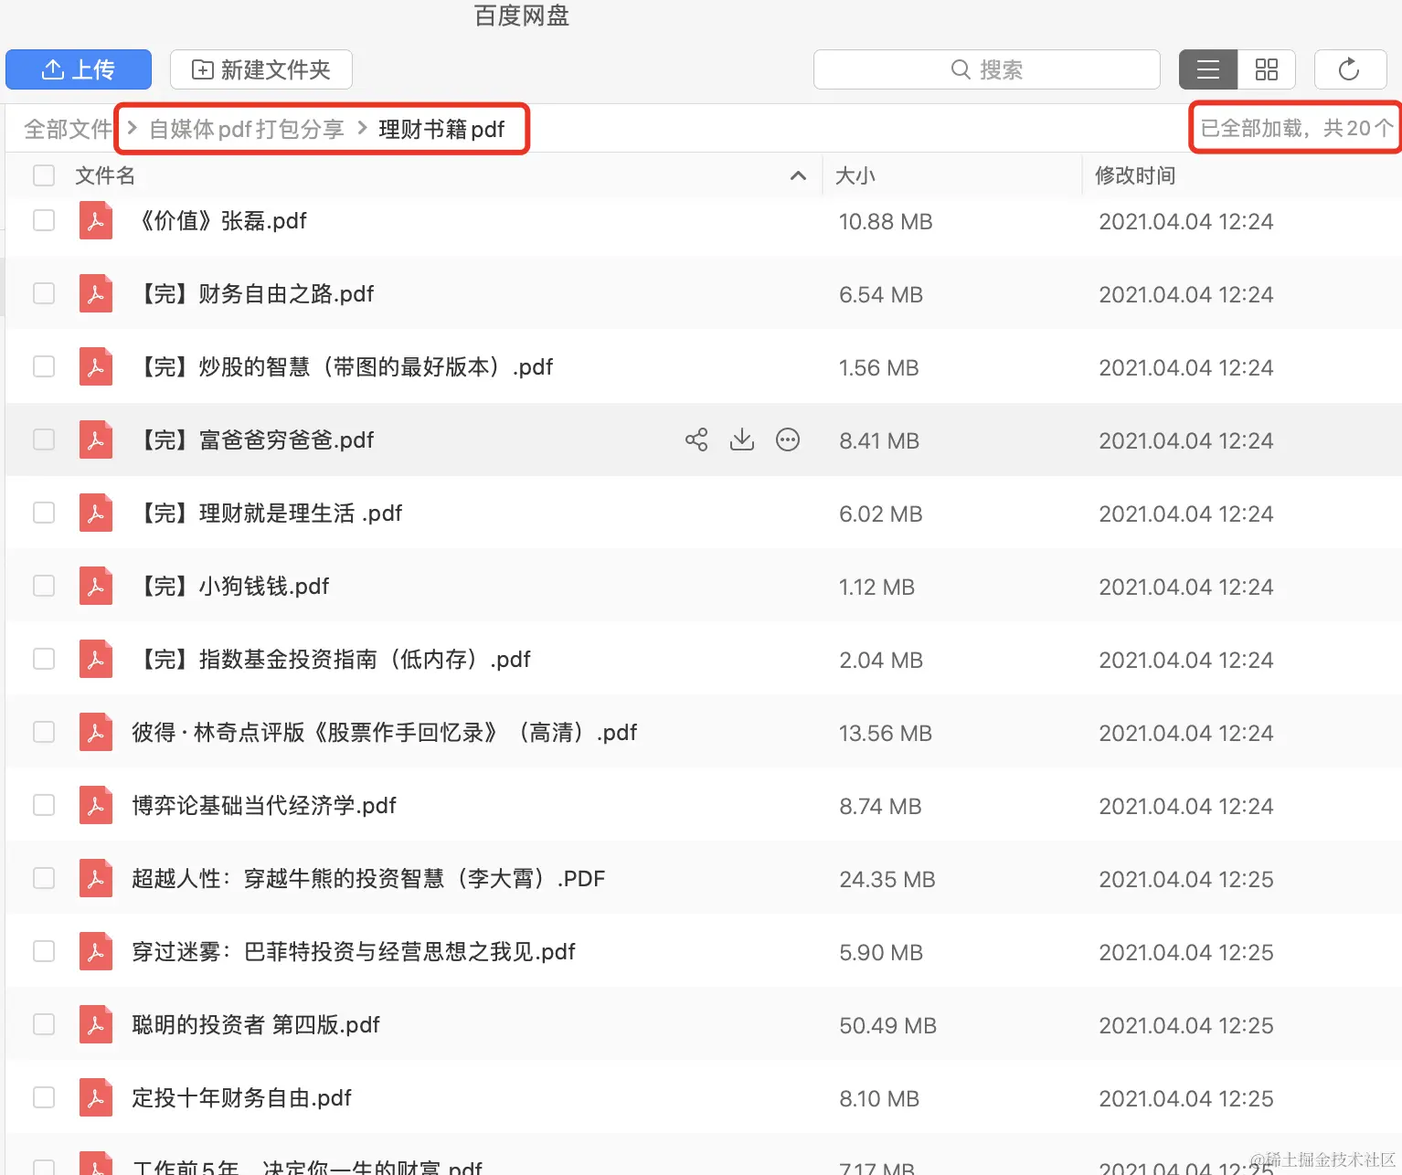Screen dimensions: 1402x1175
Task: Click the 上传 button
Action: [79, 69]
